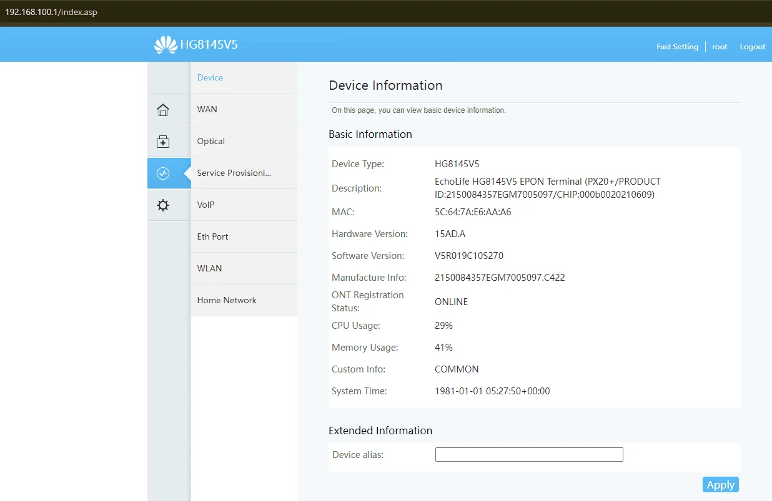Click the EchoLife description text
772x501 pixels.
(548, 188)
